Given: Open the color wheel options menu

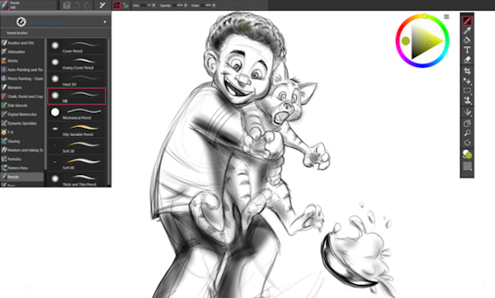Looking at the screenshot, I should tap(446, 17).
